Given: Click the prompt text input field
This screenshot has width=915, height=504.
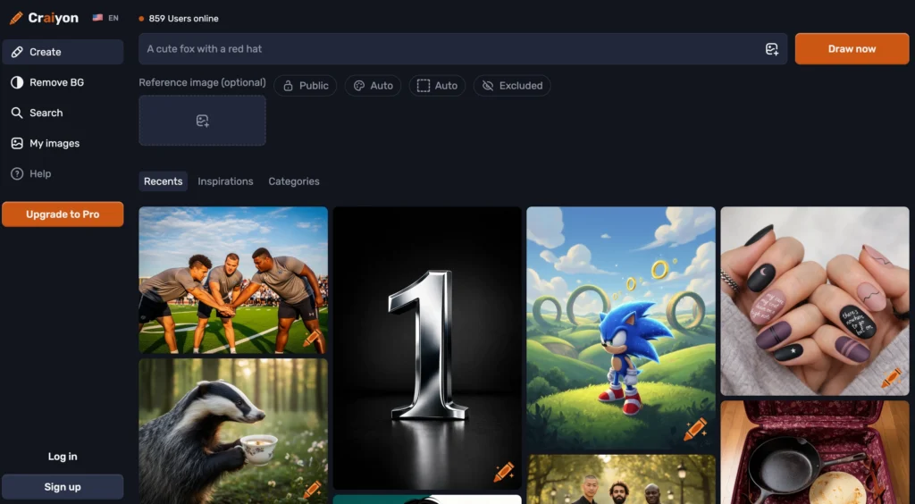Looking at the screenshot, I should [447, 49].
